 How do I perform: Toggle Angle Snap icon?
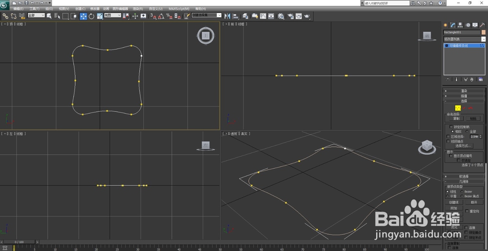coord(161,16)
